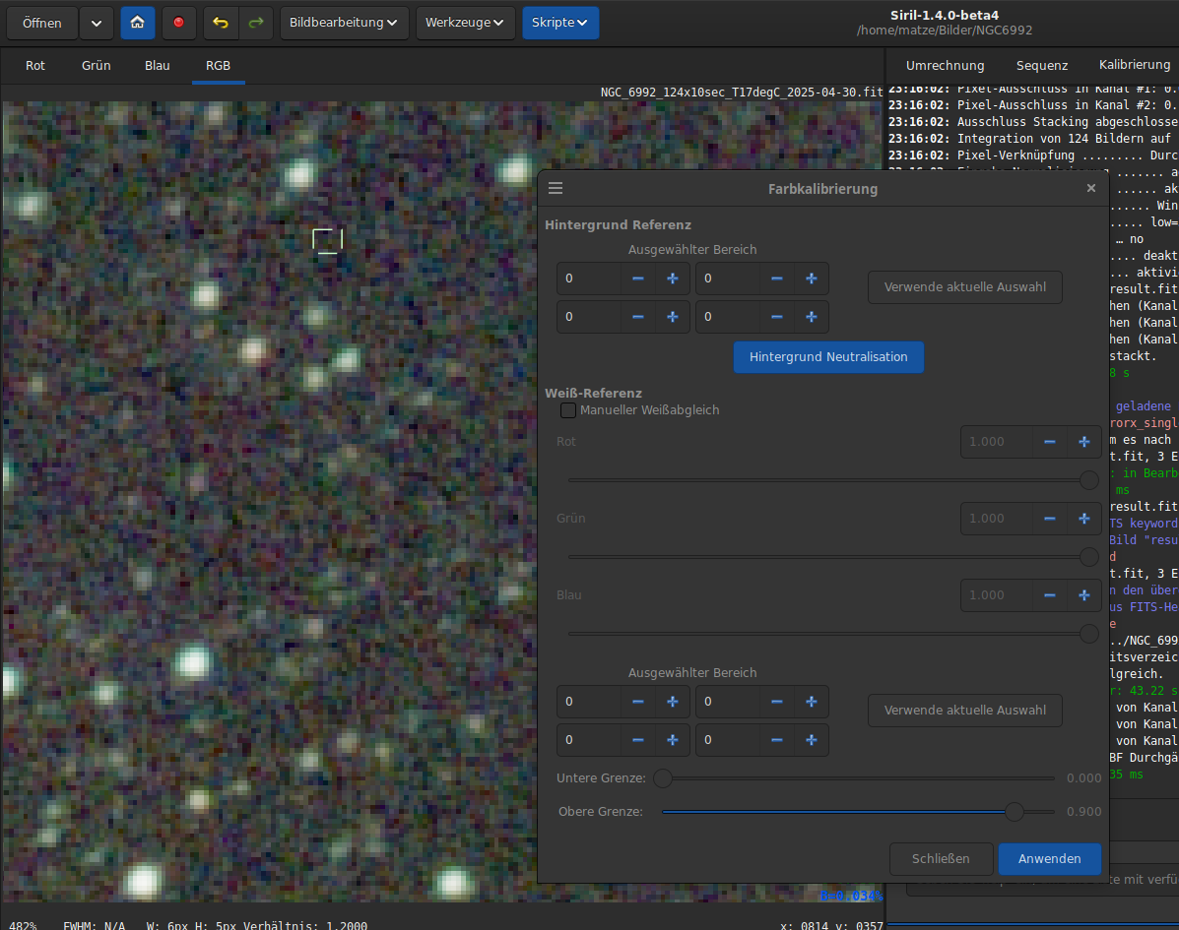Click the Obere Grenze slider handle
The image size is (1179, 930).
point(1015,812)
